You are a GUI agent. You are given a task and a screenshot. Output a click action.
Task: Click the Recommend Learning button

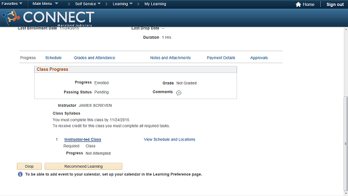click(x=83, y=166)
